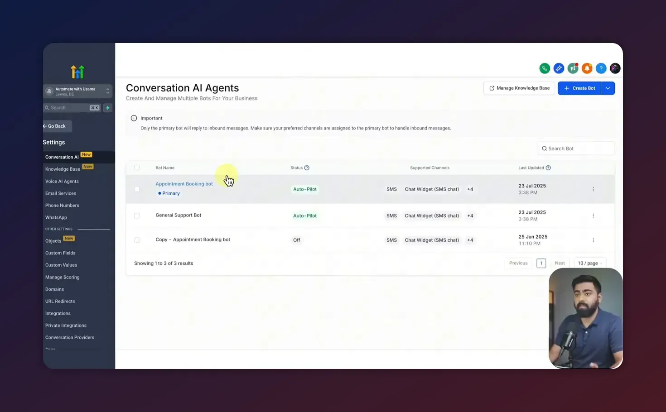The image size is (666, 412).
Task: Check the select-all checkbox in table header
Action: 137,168
